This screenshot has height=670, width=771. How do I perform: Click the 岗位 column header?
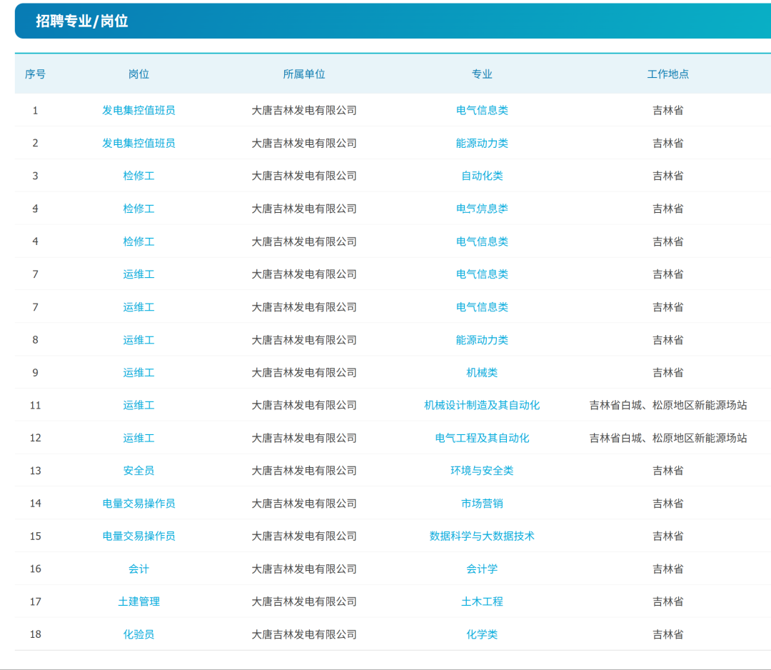pos(138,74)
